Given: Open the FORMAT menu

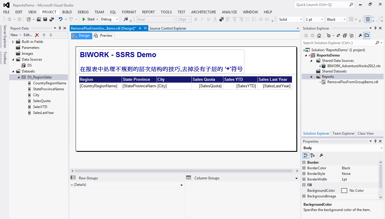Looking at the screenshot, I should [129, 12].
